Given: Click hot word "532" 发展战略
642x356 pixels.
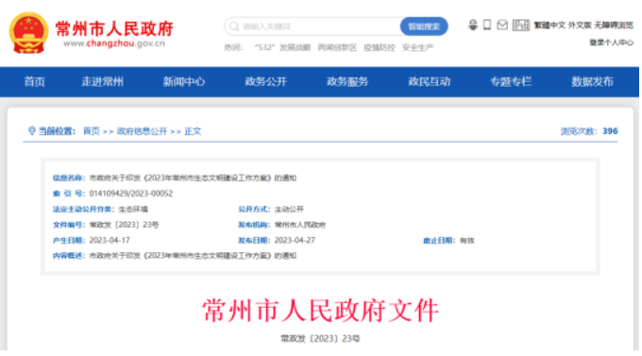Looking at the screenshot, I should (282, 47).
